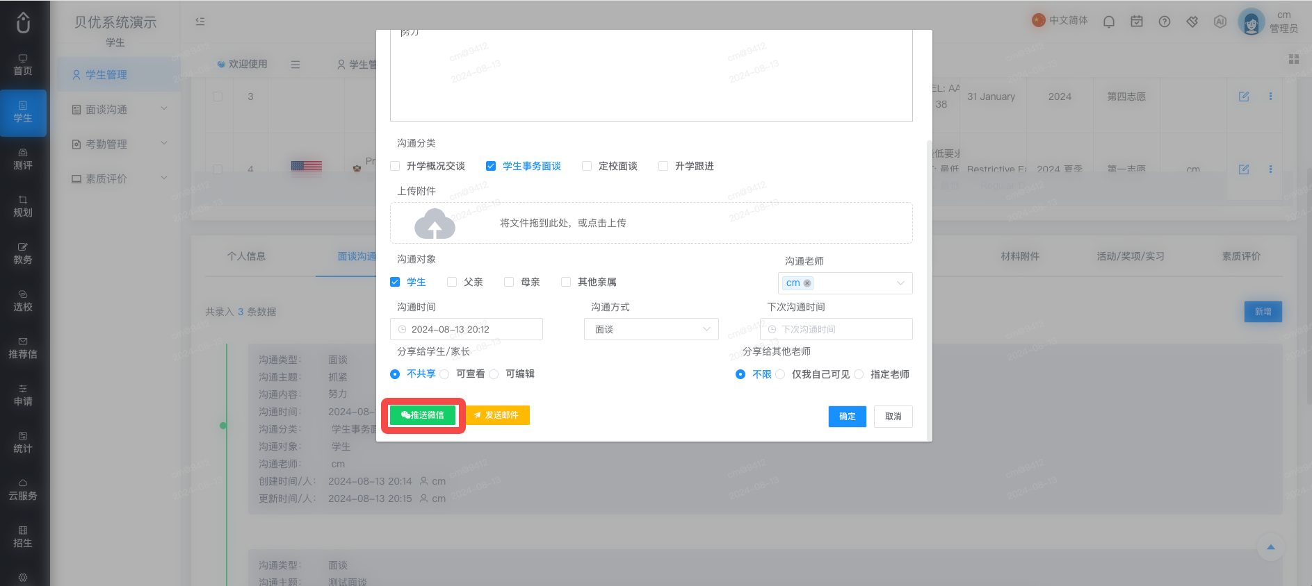The image size is (1312, 586).
Task: Open 统计 in the left sidebar
Action: tap(23, 443)
